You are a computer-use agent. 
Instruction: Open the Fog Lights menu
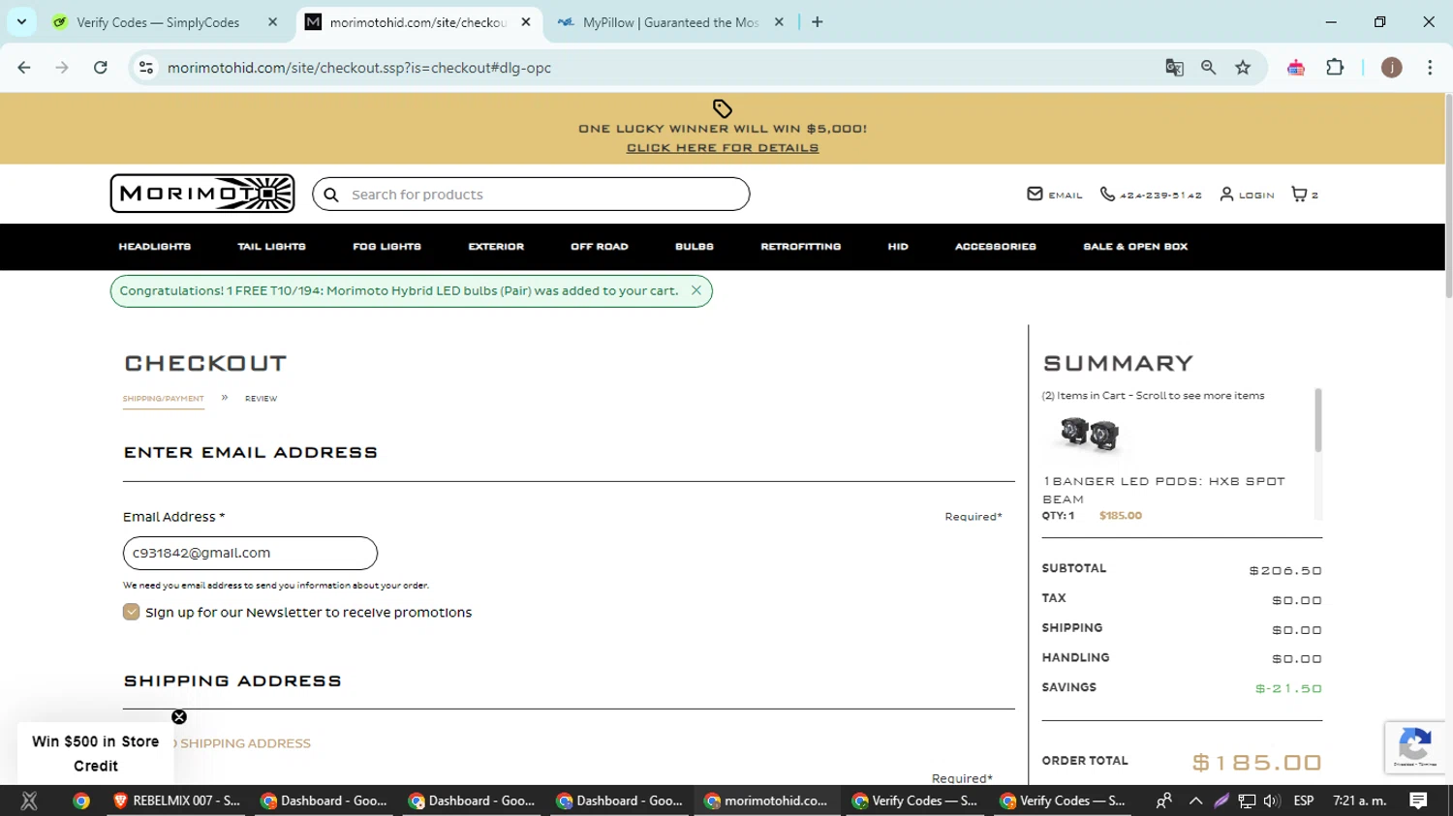click(x=386, y=247)
